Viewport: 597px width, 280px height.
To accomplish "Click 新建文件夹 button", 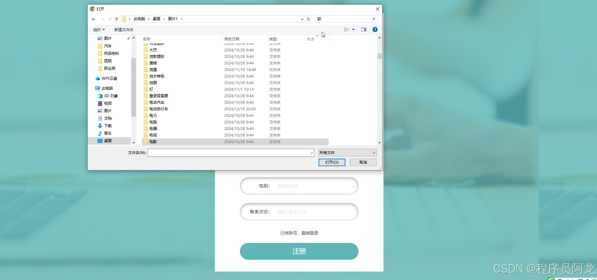I will (124, 30).
